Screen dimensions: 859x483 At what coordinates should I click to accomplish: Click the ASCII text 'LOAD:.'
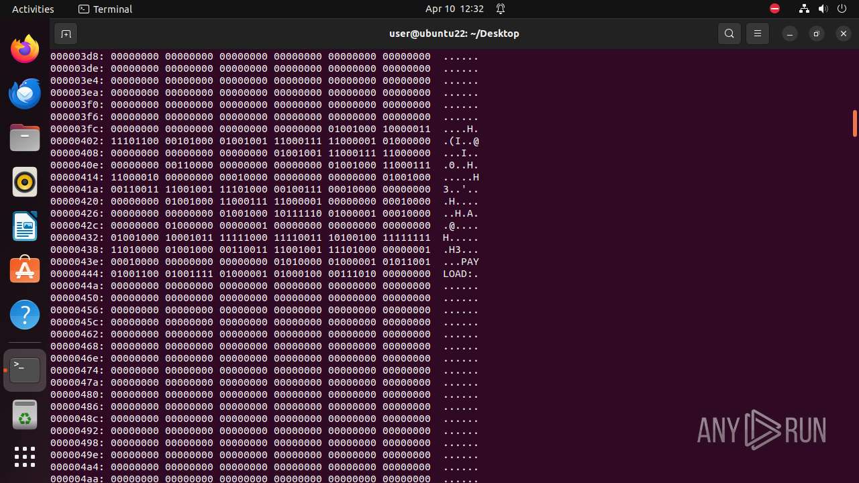click(461, 274)
